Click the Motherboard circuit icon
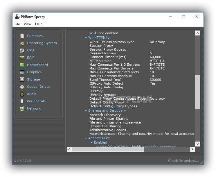 pos(22,65)
